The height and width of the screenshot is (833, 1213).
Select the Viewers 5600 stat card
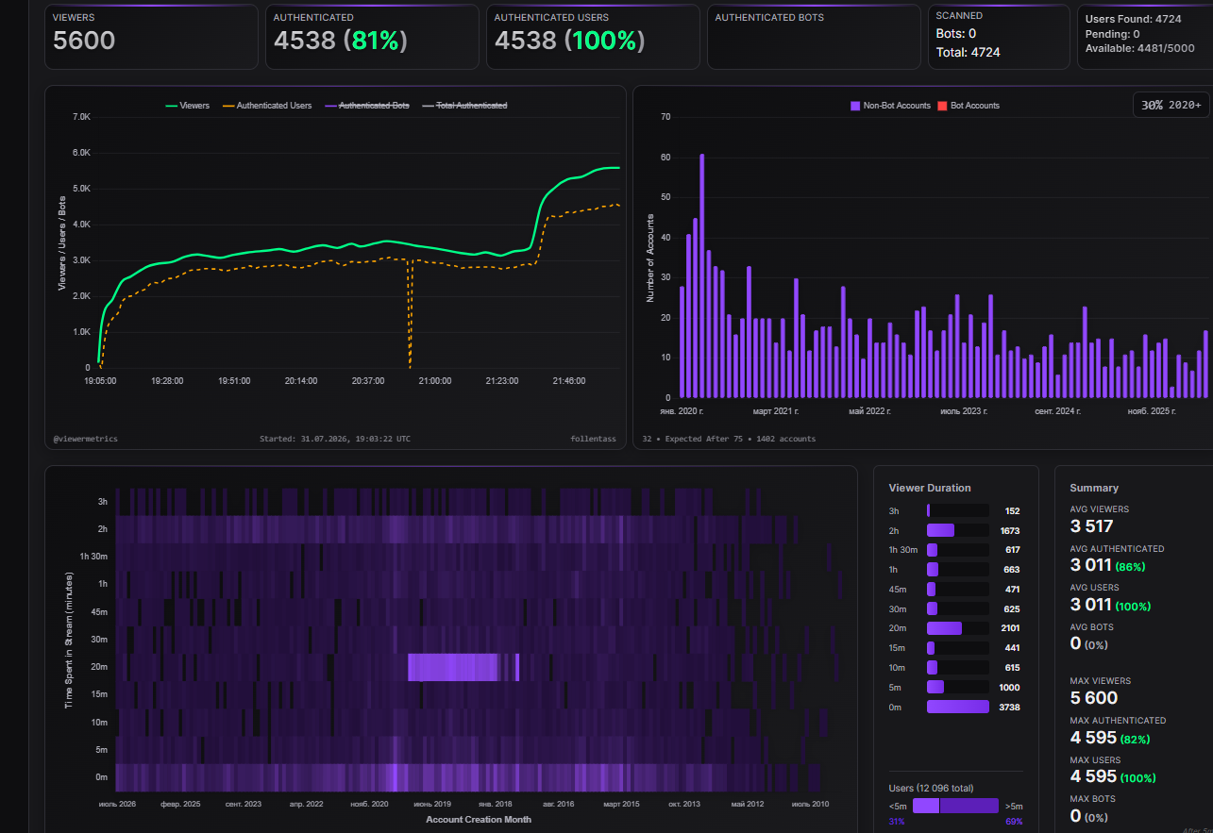(151, 37)
